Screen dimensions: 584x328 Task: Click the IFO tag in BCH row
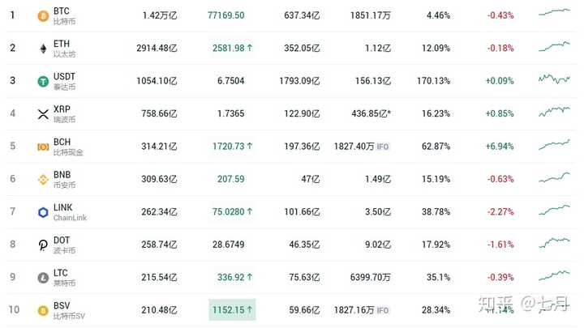point(383,147)
